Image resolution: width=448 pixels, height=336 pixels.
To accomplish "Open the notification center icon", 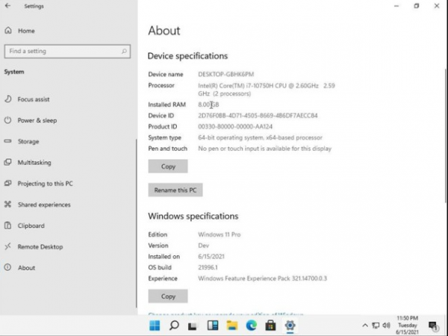I will pos(433,326).
